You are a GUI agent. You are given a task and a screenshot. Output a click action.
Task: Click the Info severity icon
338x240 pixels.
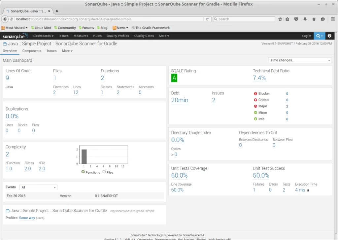[x=255, y=119]
